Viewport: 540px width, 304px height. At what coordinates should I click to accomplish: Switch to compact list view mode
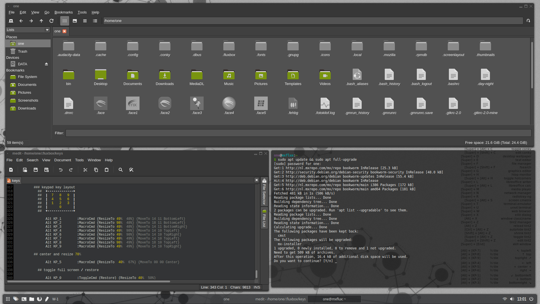point(85,21)
